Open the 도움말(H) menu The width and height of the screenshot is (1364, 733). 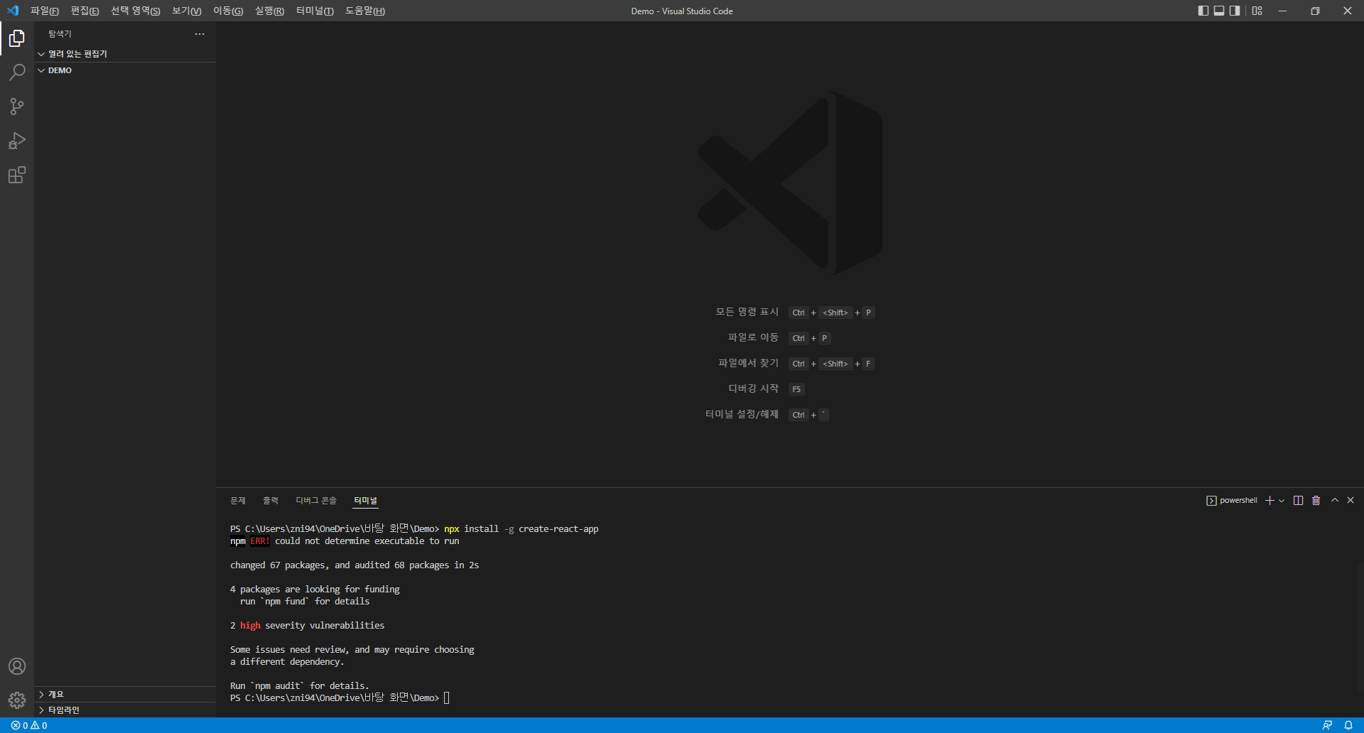[365, 11]
